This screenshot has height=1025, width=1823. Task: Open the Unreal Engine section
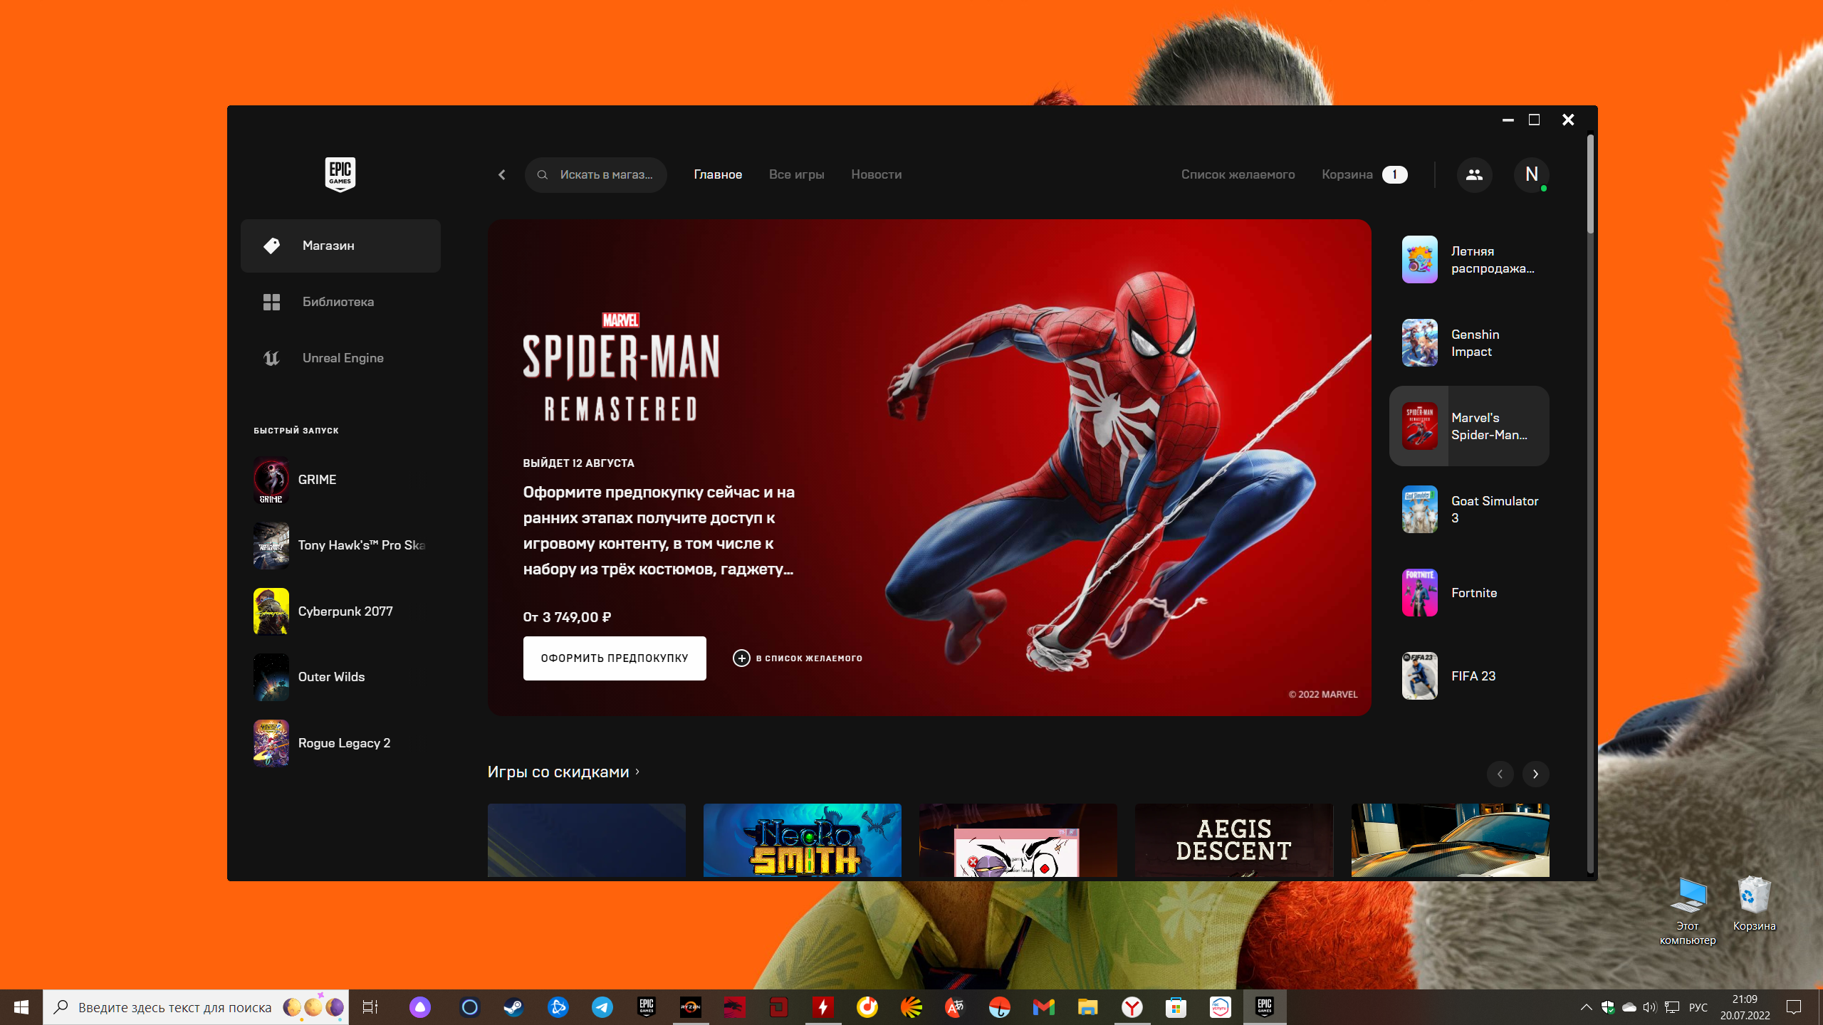[x=340, y=358]
